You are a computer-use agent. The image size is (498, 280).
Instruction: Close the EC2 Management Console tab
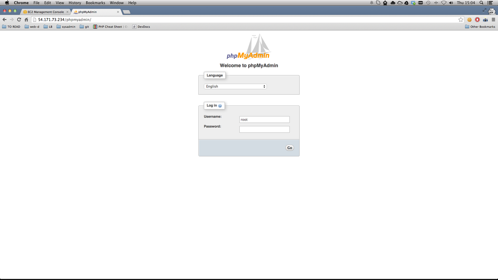tap(67, 12)
